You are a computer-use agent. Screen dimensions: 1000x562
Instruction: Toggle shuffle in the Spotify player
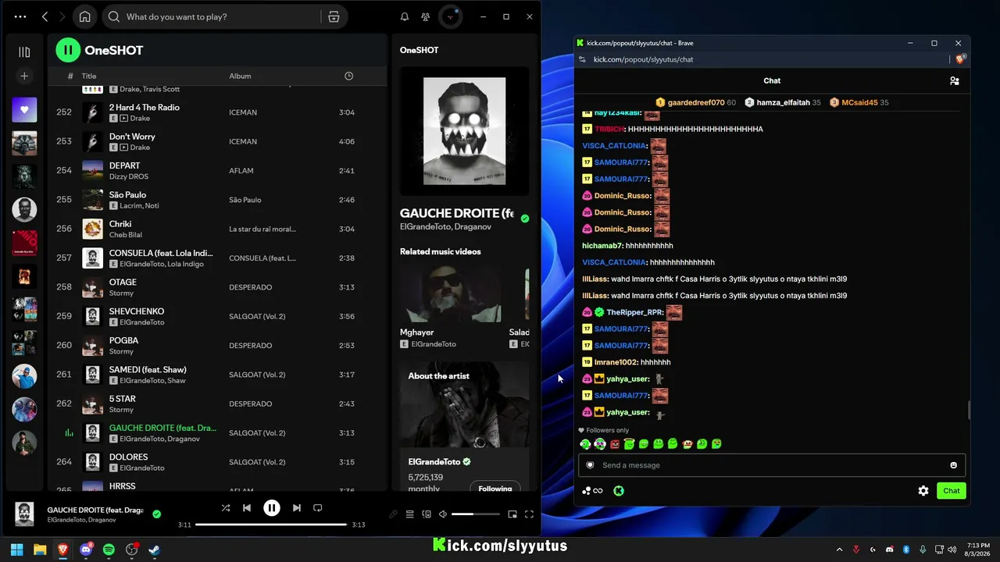coord(226,507)
